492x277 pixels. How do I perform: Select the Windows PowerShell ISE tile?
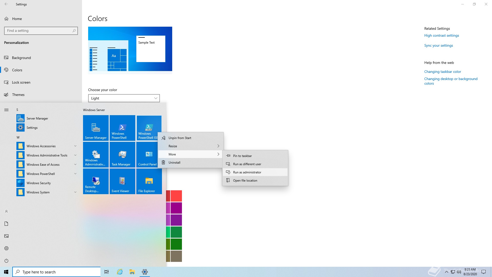[x=149, y=128]
